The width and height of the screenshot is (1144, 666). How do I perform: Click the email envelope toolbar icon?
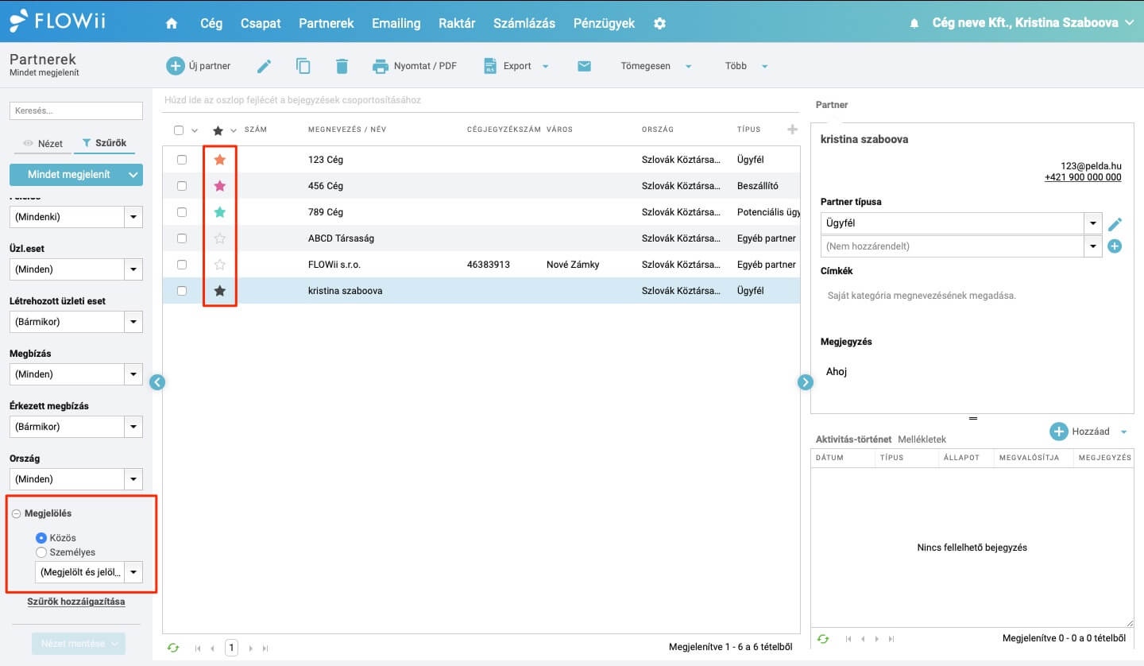pyautogui.click(x=584, y=66)
